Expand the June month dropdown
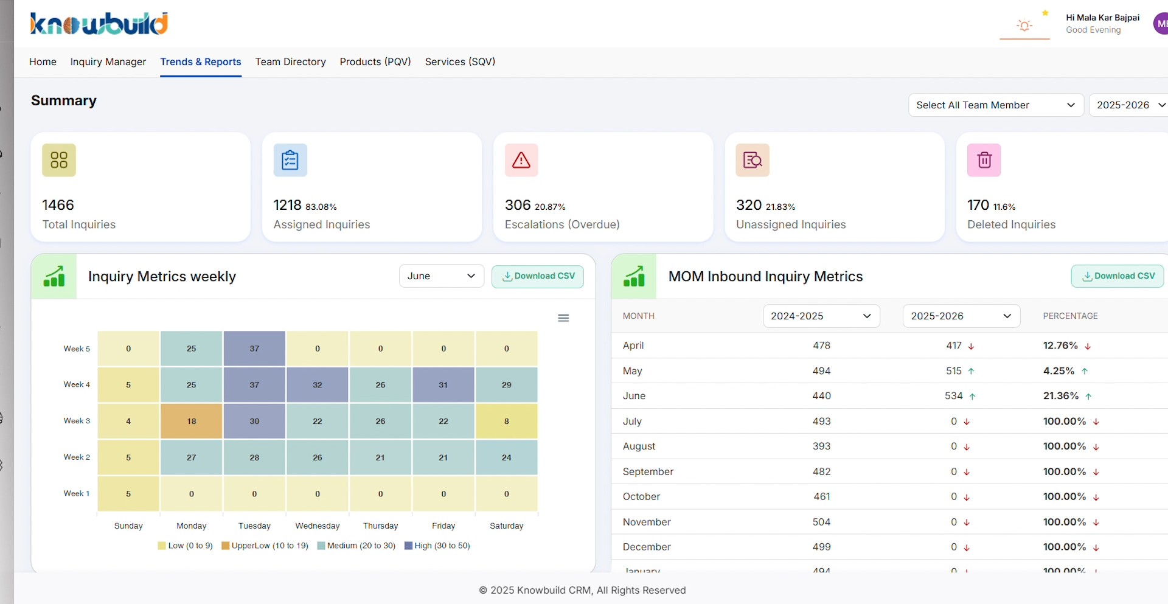This screenshot has width=1168, height=604. (441, 276)
